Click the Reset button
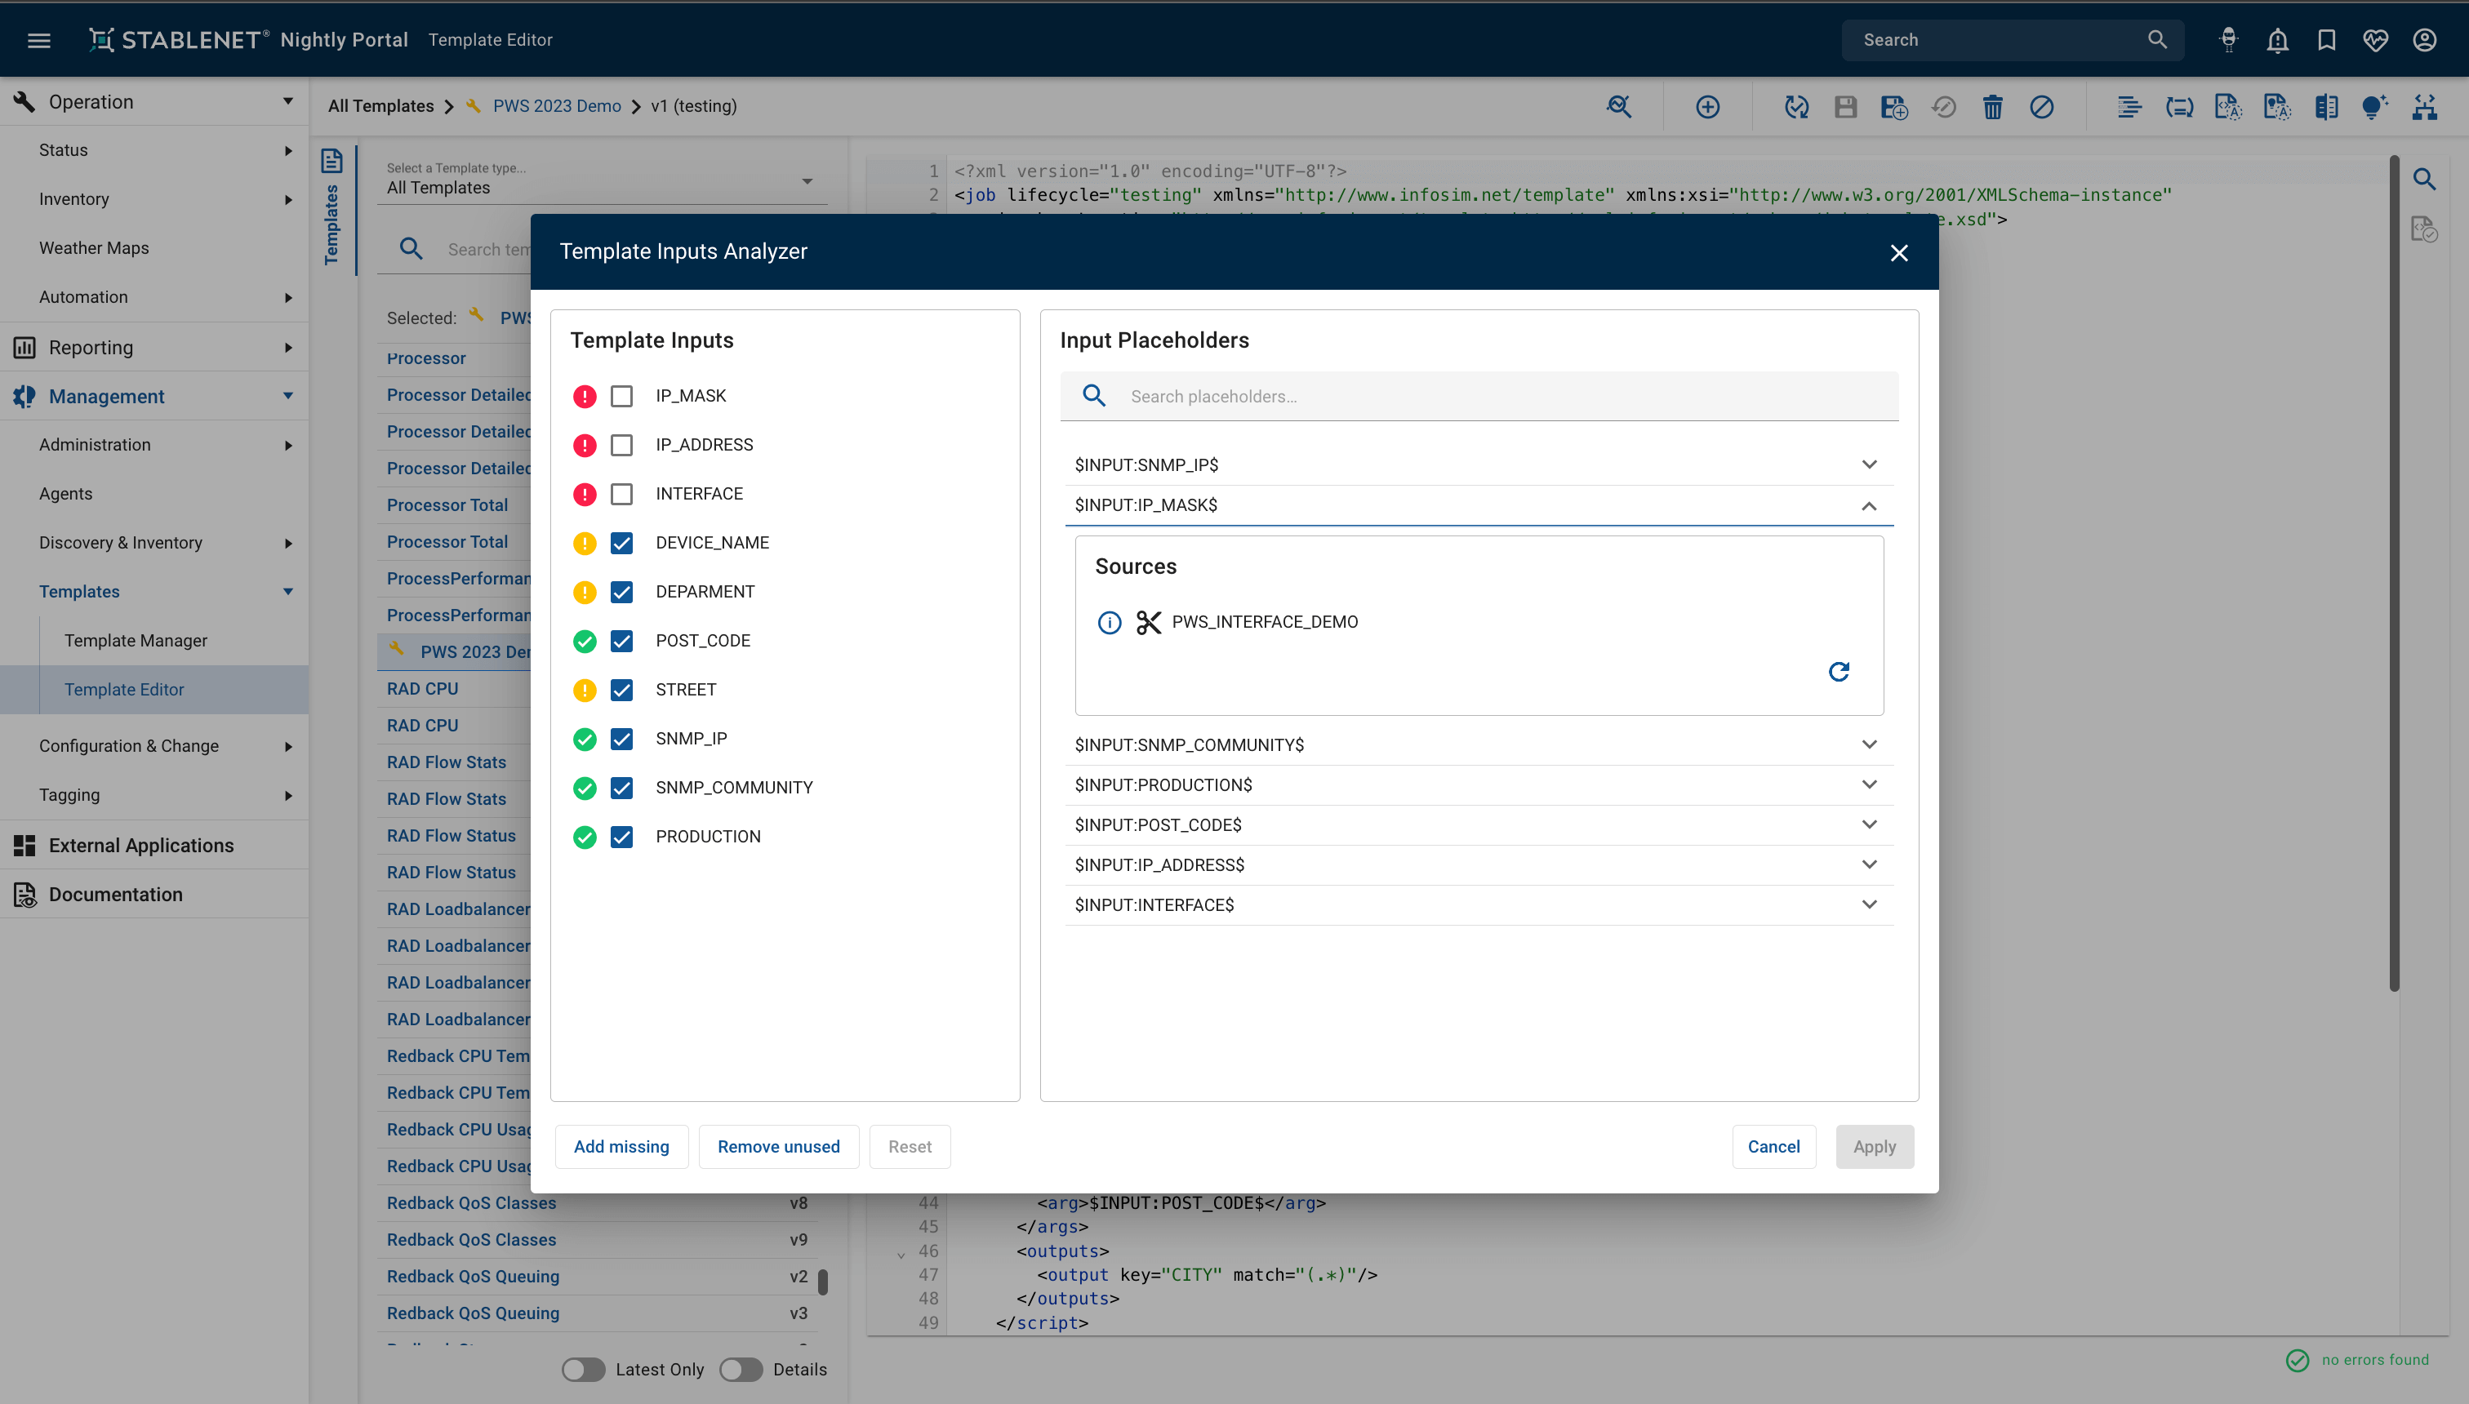Viewport: 2469px width, 1404px height. [910, 1147]
